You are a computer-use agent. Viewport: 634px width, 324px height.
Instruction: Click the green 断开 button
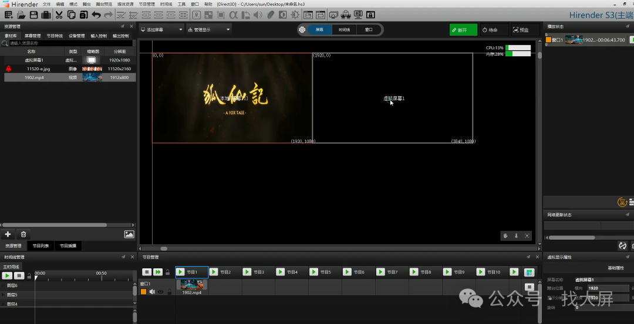click(x=463, y=30)
